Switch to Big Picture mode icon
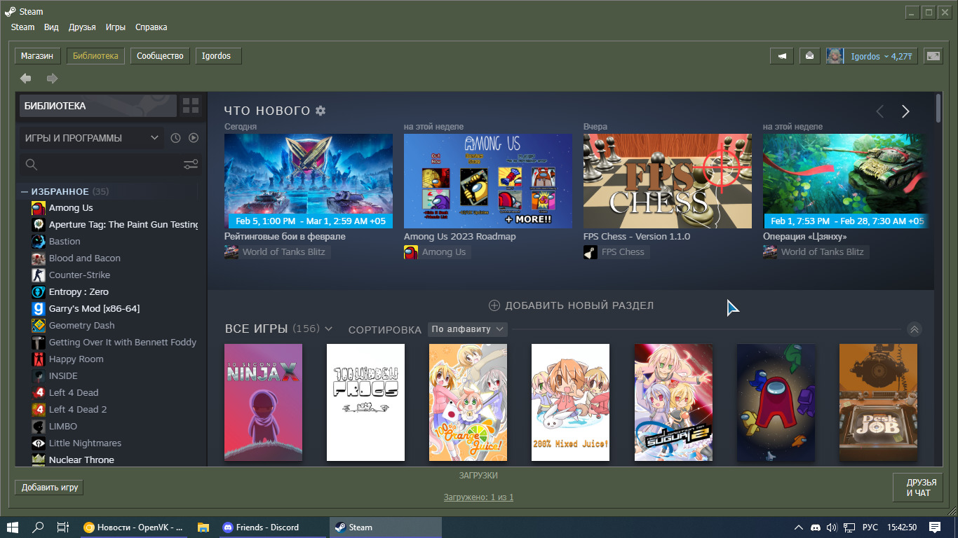Image resolution: width=958 pixels, height=538 pixels. 933,56
